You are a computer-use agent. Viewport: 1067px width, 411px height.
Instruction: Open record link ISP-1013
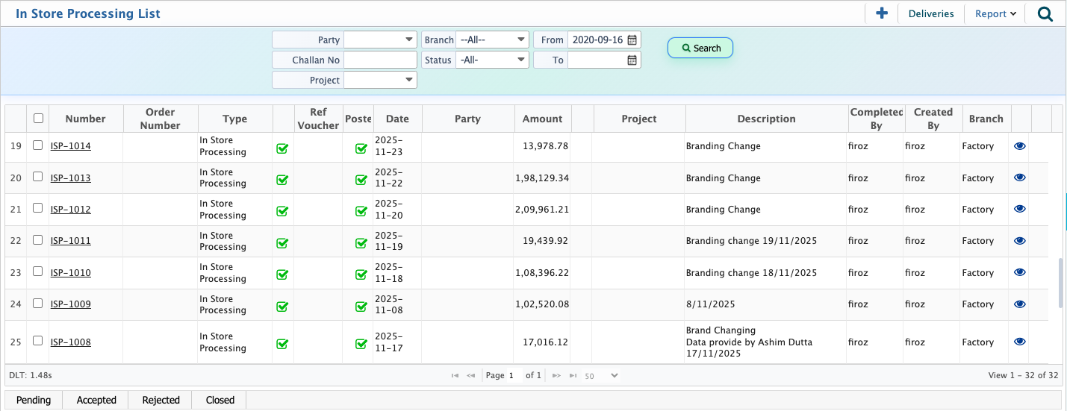[x=71, y=178]
